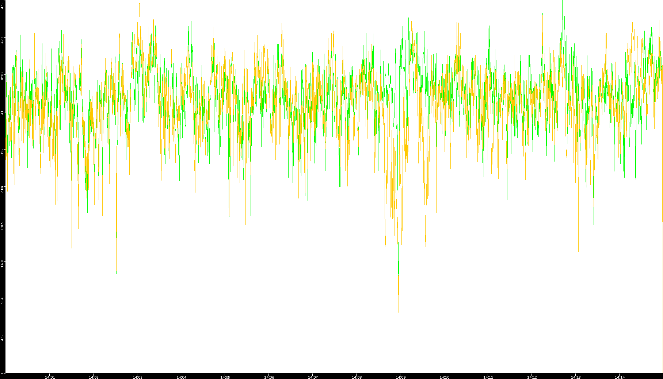This screenshot has height=379, width=663.
Task: Select the 14:03 marker on the time axis
Action: point(137,377)
